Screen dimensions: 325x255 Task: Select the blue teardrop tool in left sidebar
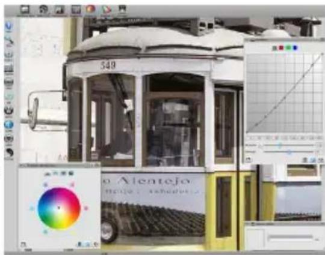tap(8, 26)
